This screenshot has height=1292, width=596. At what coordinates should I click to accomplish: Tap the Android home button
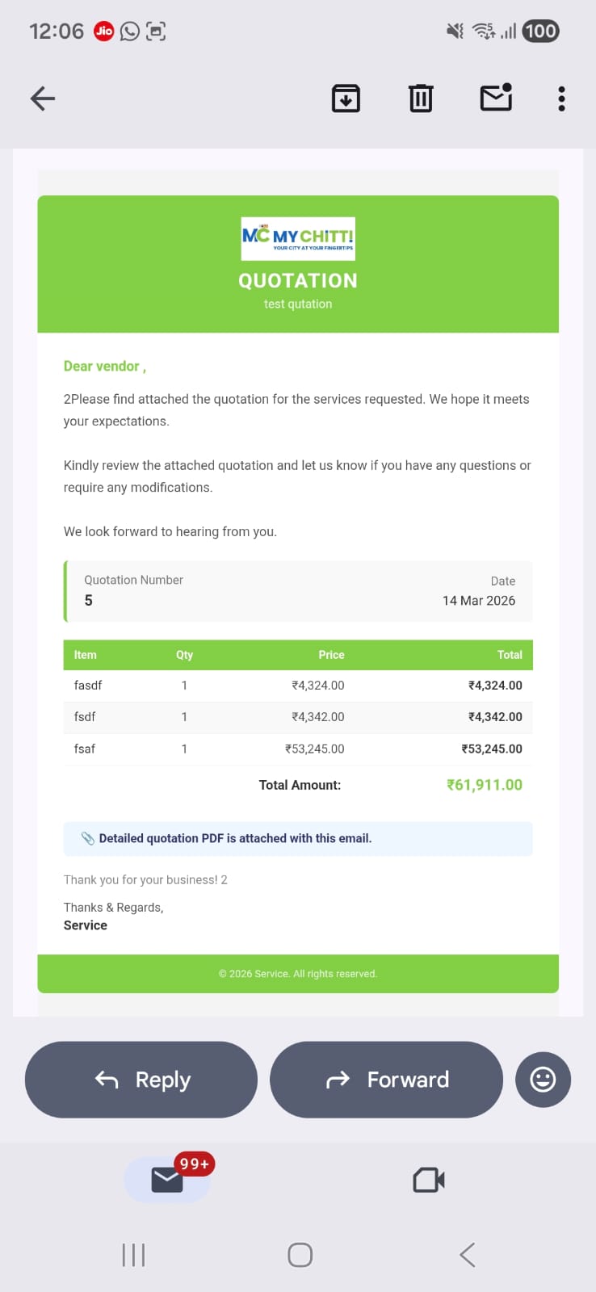pos(300,1255)
